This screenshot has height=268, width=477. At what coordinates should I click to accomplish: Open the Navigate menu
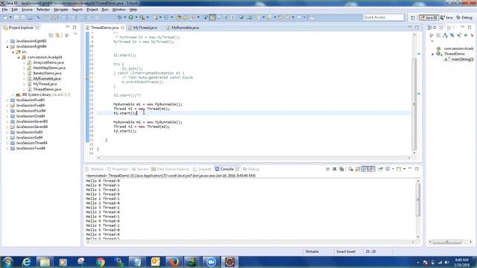click(x=61, y=10)
